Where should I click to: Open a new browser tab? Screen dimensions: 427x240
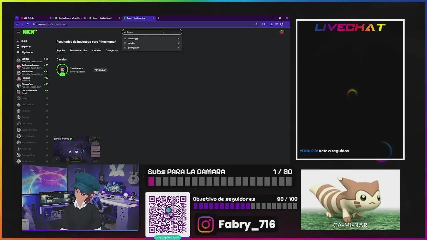pyautogui.click(x=158, y=18)
